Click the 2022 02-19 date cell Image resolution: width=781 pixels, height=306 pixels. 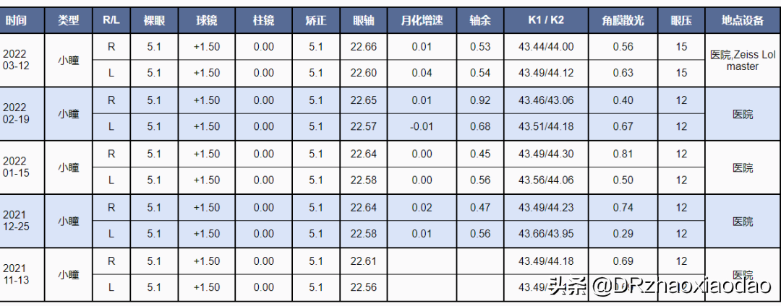click(16, 113)
